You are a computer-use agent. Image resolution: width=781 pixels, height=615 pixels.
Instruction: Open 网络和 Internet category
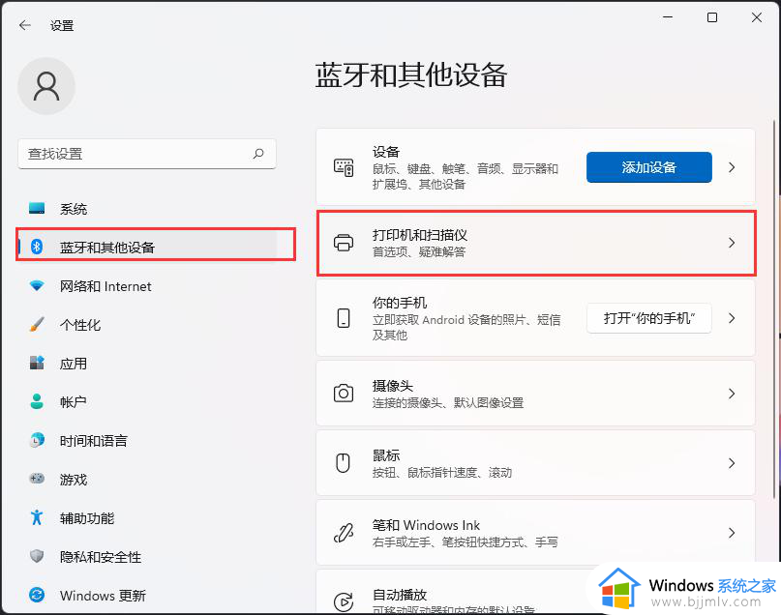click(x=147, y=286)
